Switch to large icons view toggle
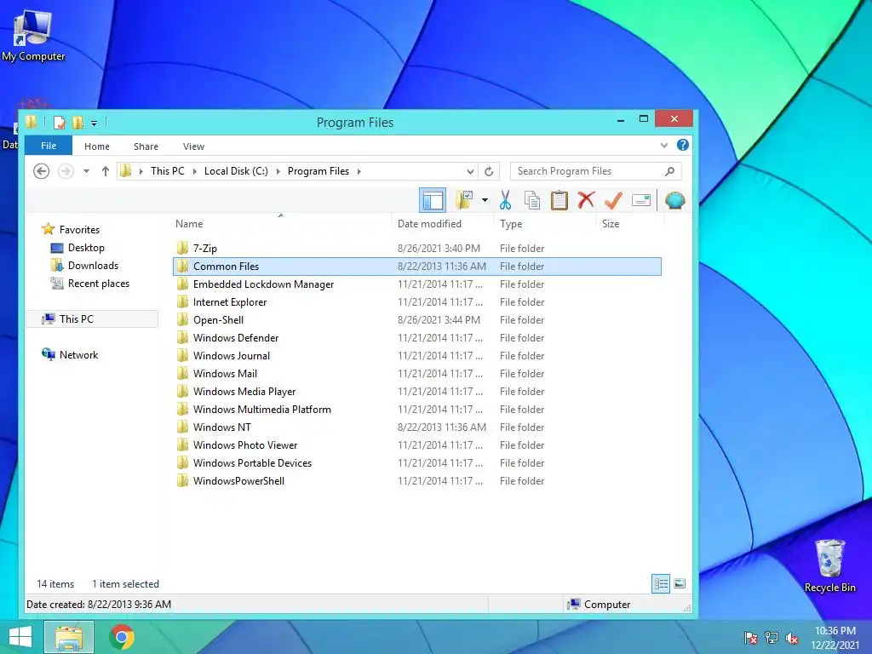The image size is (872, 654). [x=680, y=583]
